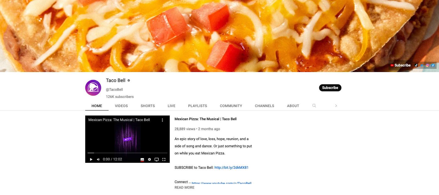Play the Mexican Pizza musical video

coord(91,159)
